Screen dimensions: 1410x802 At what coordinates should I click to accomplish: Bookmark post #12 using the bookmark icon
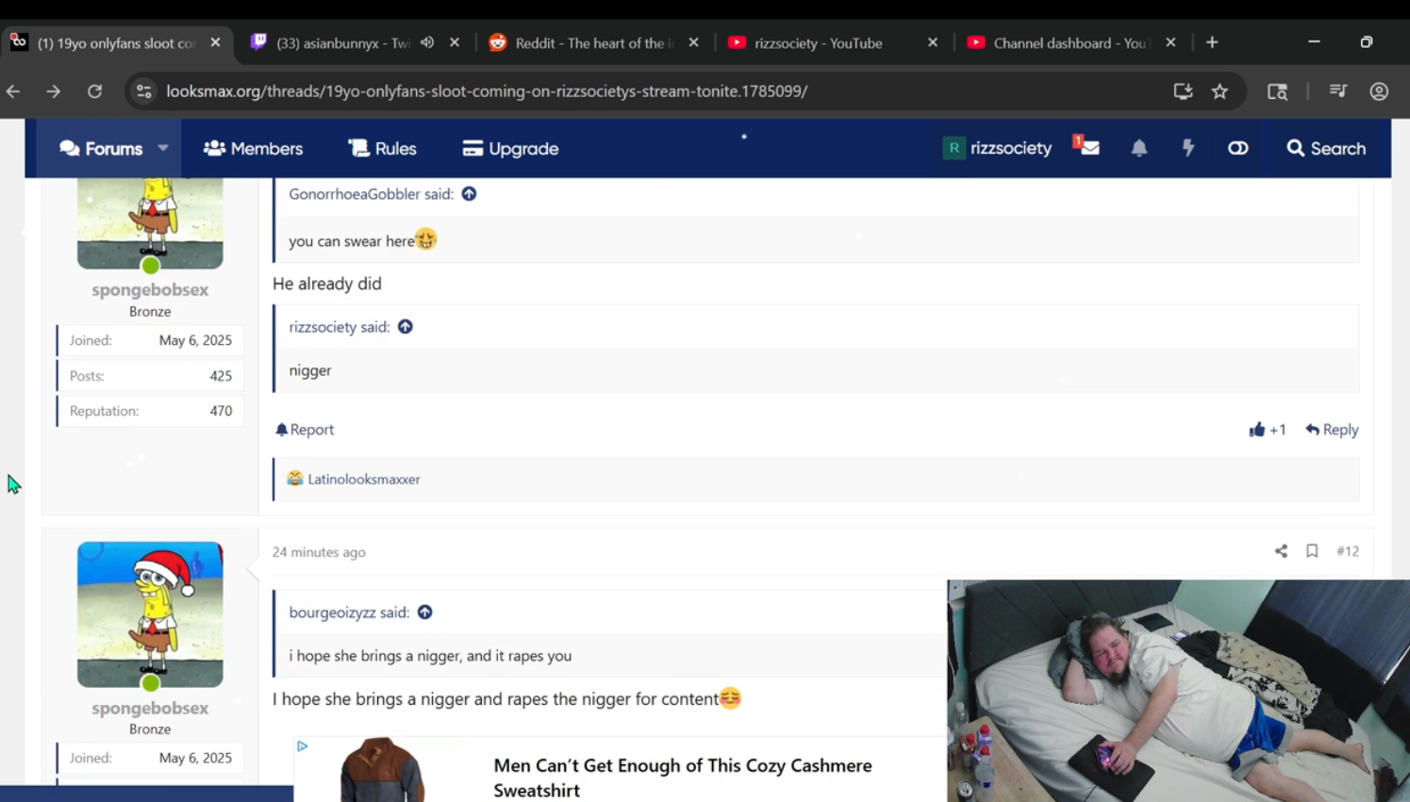[1312, 551]
